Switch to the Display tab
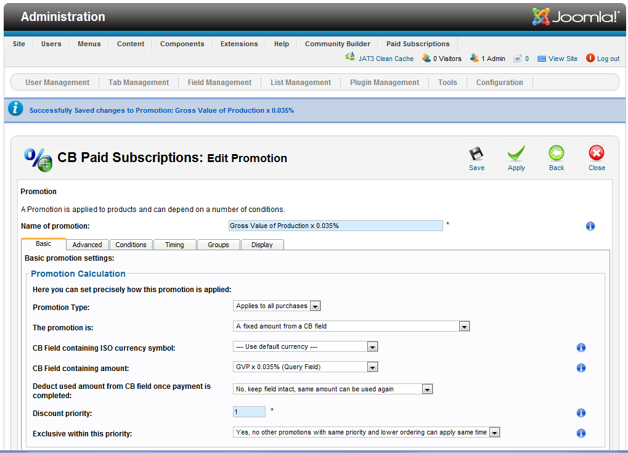This screenshot has width=628, height=453. pos(262,245)
